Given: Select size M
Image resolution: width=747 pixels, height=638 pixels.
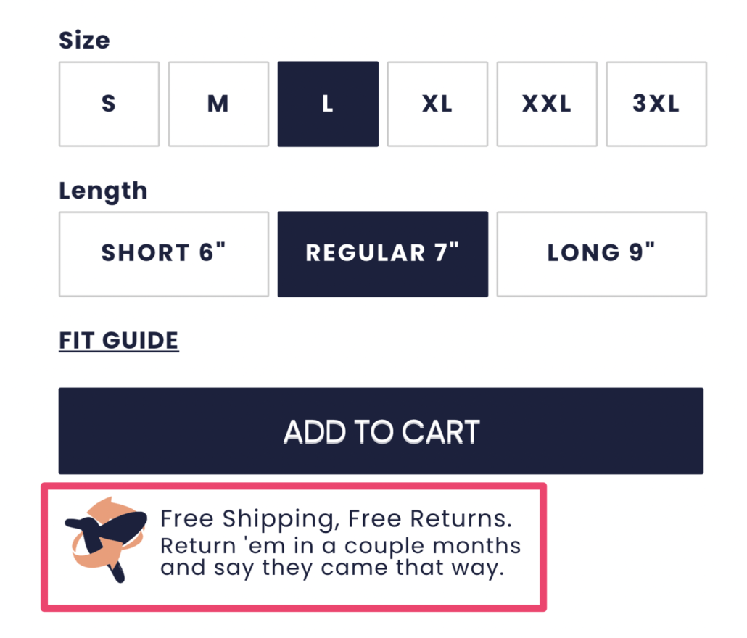Looking at the screenshot, I should pos(218,103).
